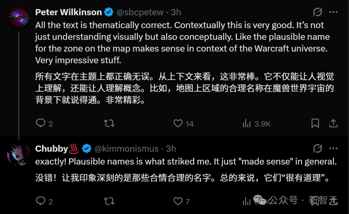Retweet Peter Wilkinson's post

(x=109, y=123)
